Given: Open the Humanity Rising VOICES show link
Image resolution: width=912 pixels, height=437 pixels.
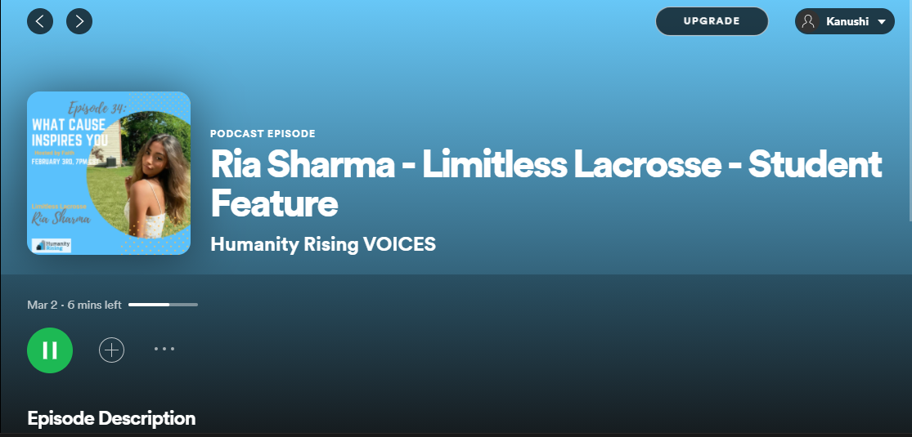Looking at the screenshot, I should (323, 243).
